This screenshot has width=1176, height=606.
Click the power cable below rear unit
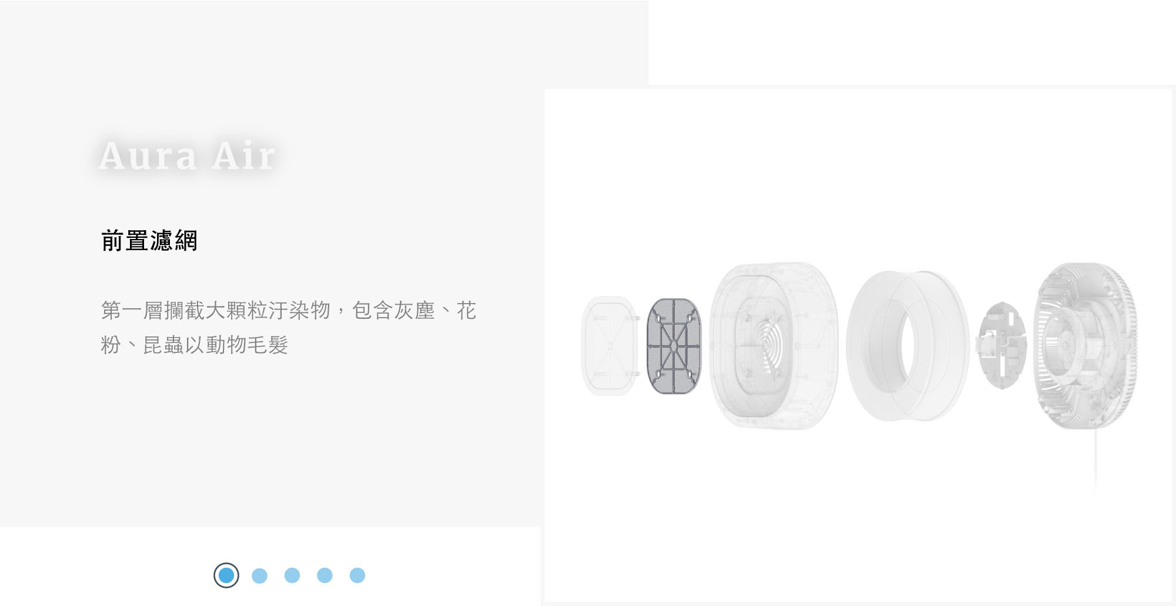click(x=1095, y=458)
